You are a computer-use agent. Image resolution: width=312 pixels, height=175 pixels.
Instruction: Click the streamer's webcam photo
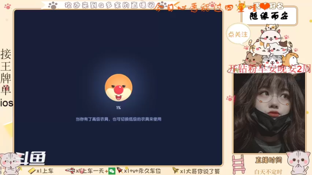click(269, 113)
